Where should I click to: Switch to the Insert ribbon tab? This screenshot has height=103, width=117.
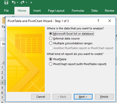click(37, 11)
